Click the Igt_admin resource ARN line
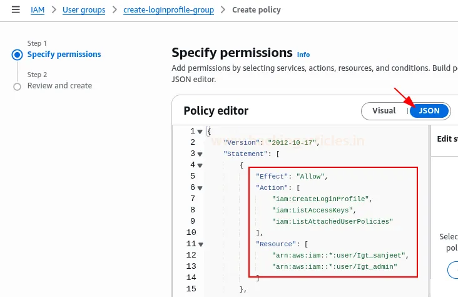This screenshot has width=458, height=297. [x=335, y=267]
